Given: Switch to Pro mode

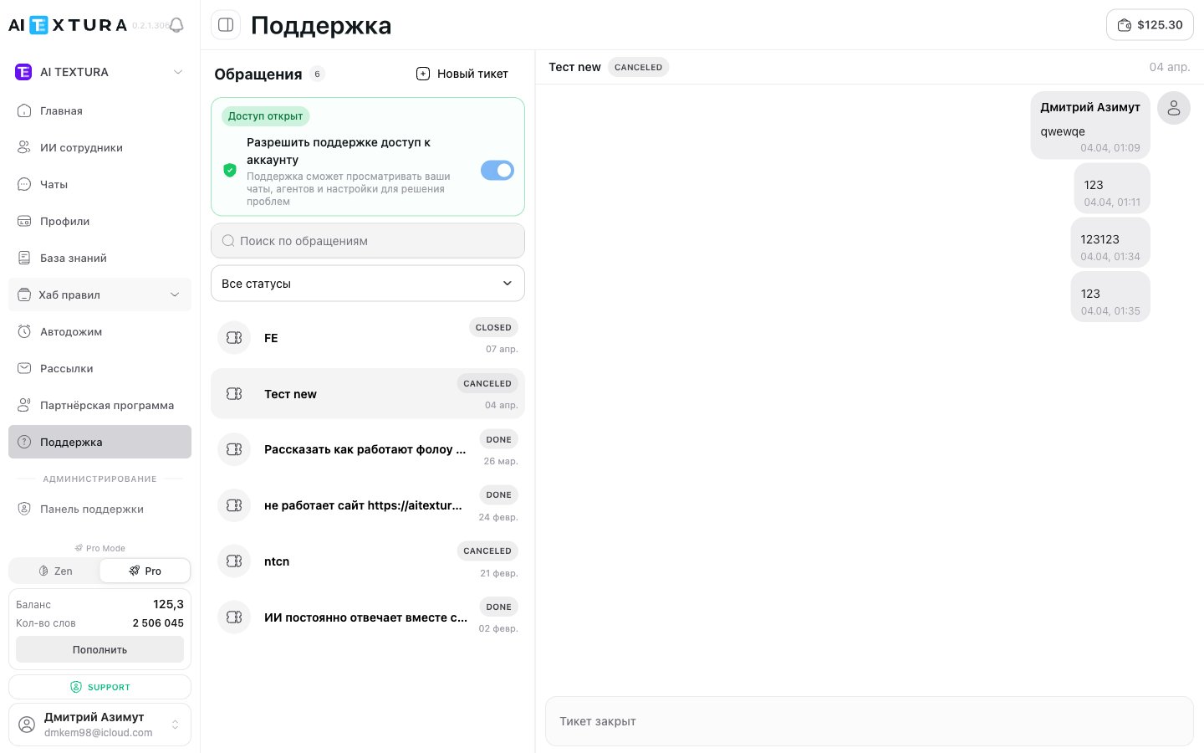Looking at the screenshot, I should tap(145, 571).
